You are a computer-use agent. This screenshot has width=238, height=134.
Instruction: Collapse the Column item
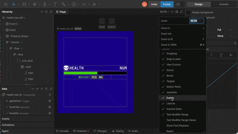pyautogui.click(x=10, y=42)
